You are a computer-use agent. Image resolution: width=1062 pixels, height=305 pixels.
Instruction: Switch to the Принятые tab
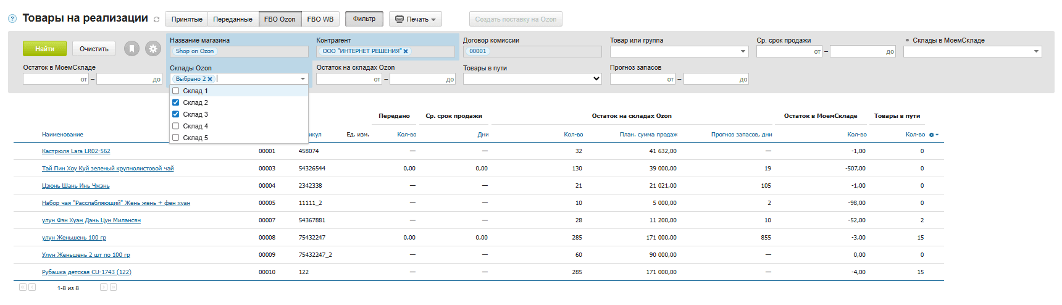click(x=186, y=19)
